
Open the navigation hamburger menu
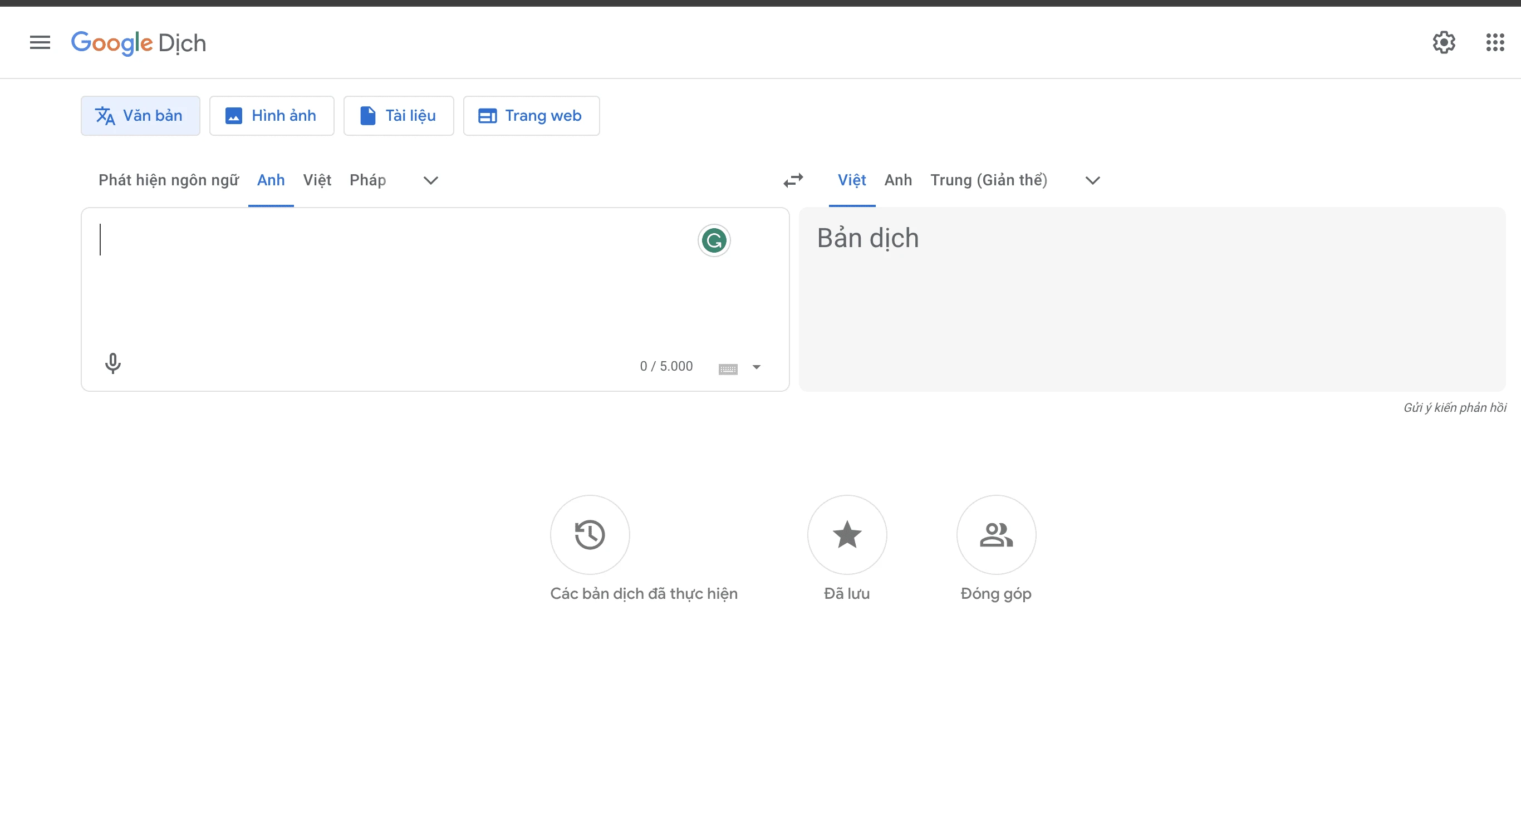[40, 42]
